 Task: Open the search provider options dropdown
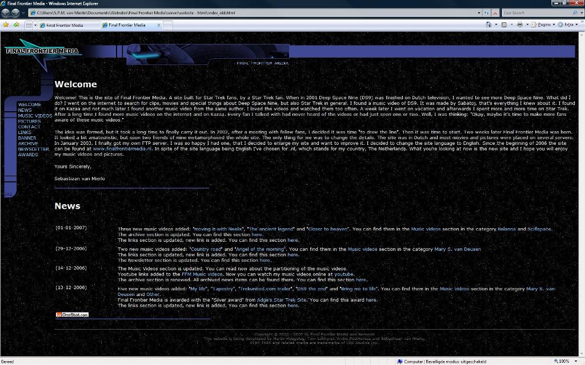tap(581, 13)
